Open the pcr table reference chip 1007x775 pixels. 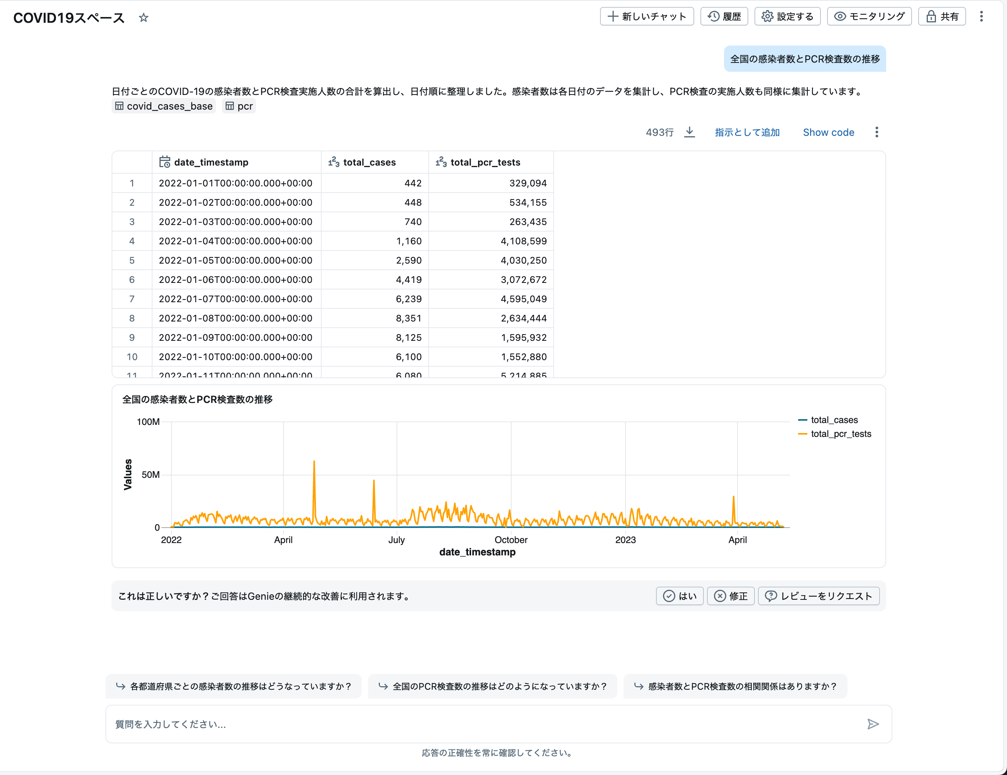coord(239,106)
